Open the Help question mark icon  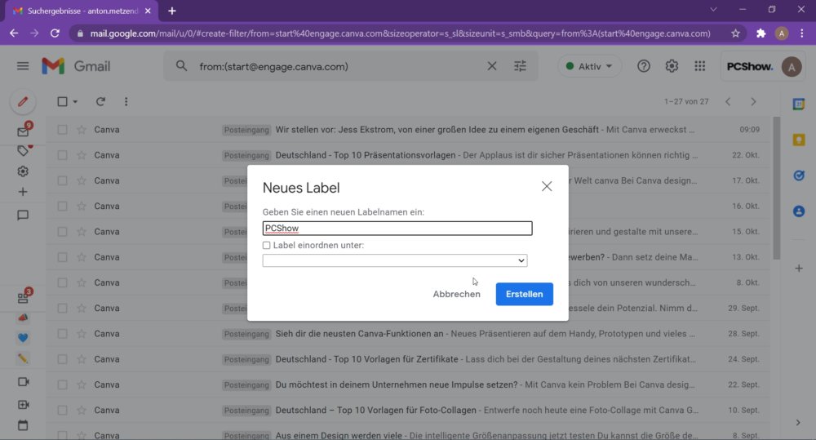click(644, 66)
